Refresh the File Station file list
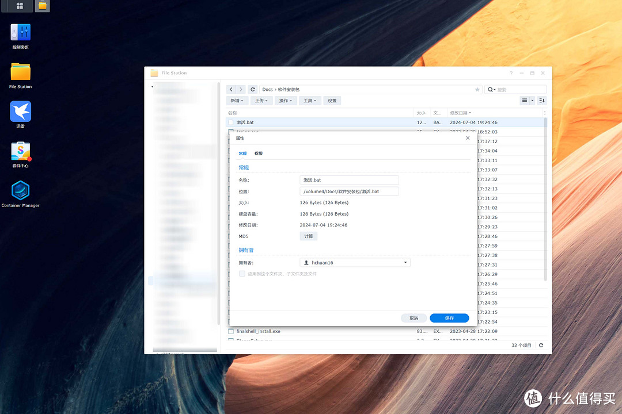Screen dimensions: 622x414 pyautogui.click(x=252, y=89)
